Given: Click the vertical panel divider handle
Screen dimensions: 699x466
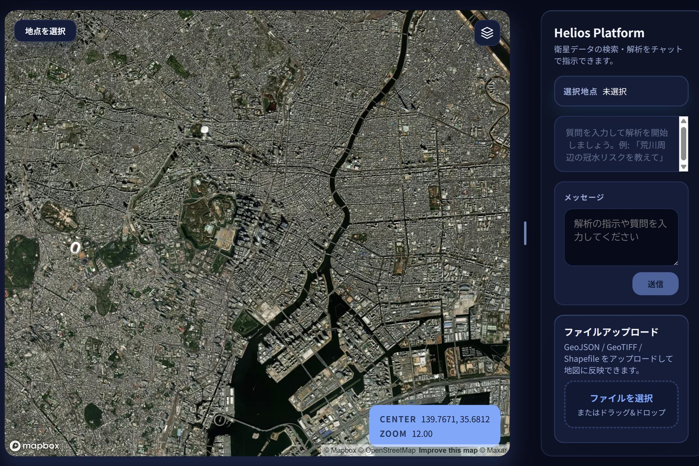Looking at the screenshot, I should pyautogui.click(x=525, y=233).
